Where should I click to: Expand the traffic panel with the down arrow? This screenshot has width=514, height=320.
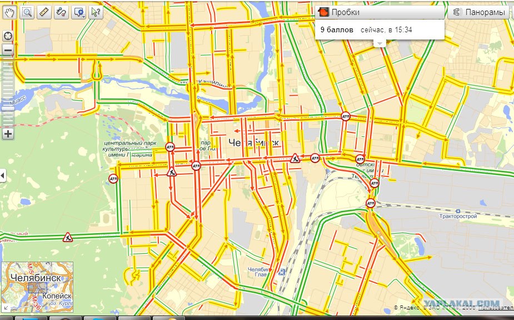tap(380, 43)
